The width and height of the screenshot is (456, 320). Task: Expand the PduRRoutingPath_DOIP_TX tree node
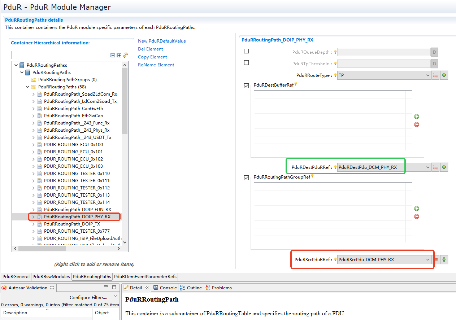[34, 224]
